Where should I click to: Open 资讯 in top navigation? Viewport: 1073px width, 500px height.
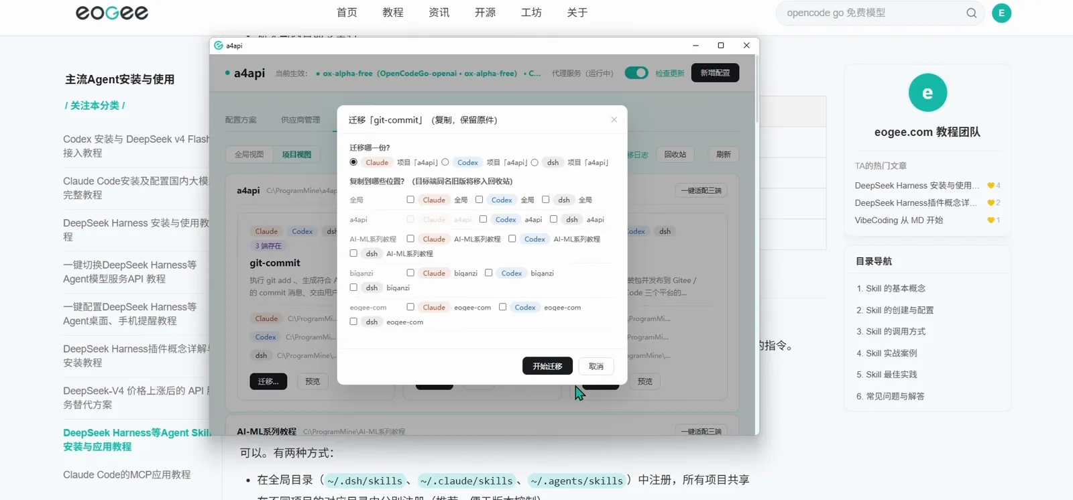439,13
